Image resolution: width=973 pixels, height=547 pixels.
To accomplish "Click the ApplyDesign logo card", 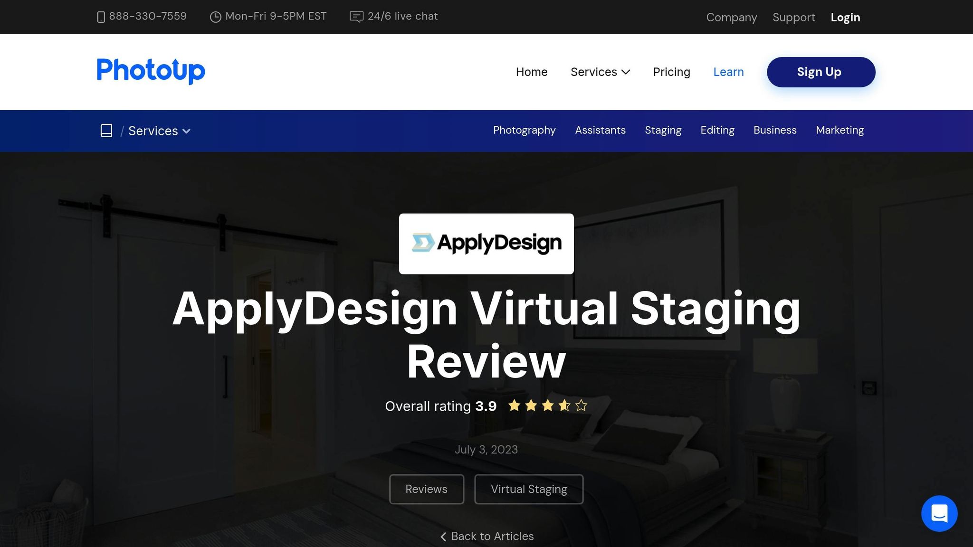I will point(486,244).
